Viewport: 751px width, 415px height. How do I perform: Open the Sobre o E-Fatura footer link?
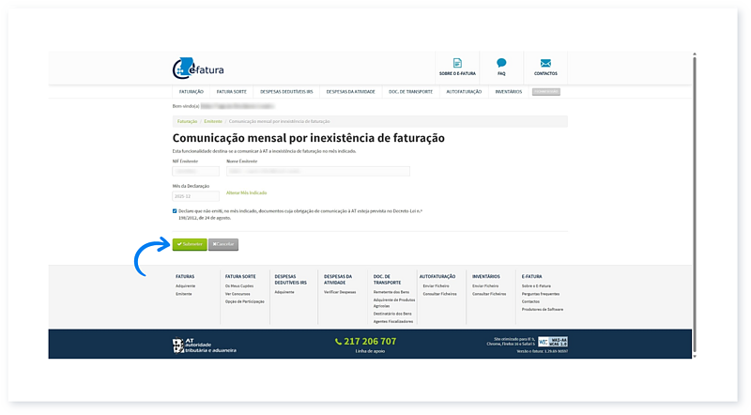coord(536,286)
